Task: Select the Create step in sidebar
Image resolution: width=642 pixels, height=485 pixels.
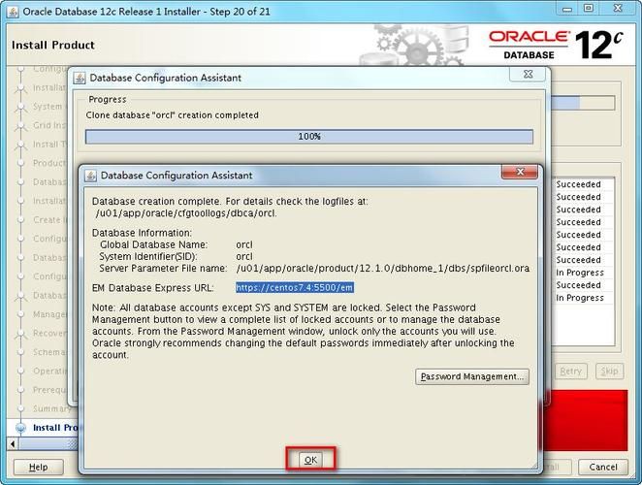Action: (49, 220)
